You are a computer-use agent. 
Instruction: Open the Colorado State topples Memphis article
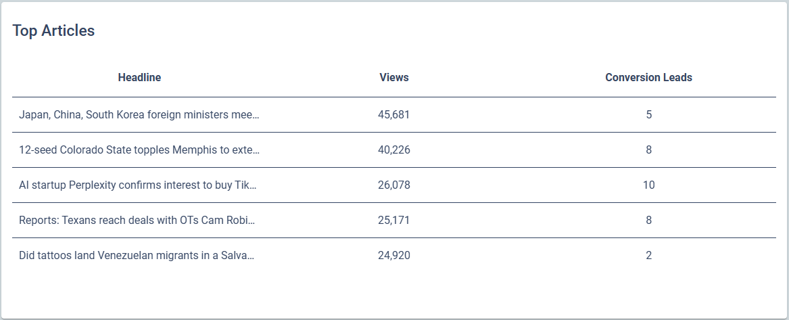139,150
